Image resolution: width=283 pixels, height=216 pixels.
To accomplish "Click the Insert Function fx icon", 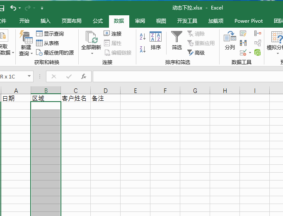I will tap(84, 76).
